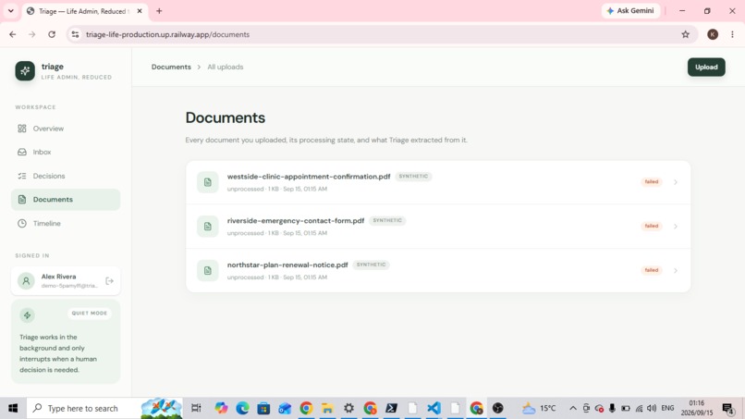The image size is (745, 419).
Task: Click the triage logo icon
Action: point(25,71)
